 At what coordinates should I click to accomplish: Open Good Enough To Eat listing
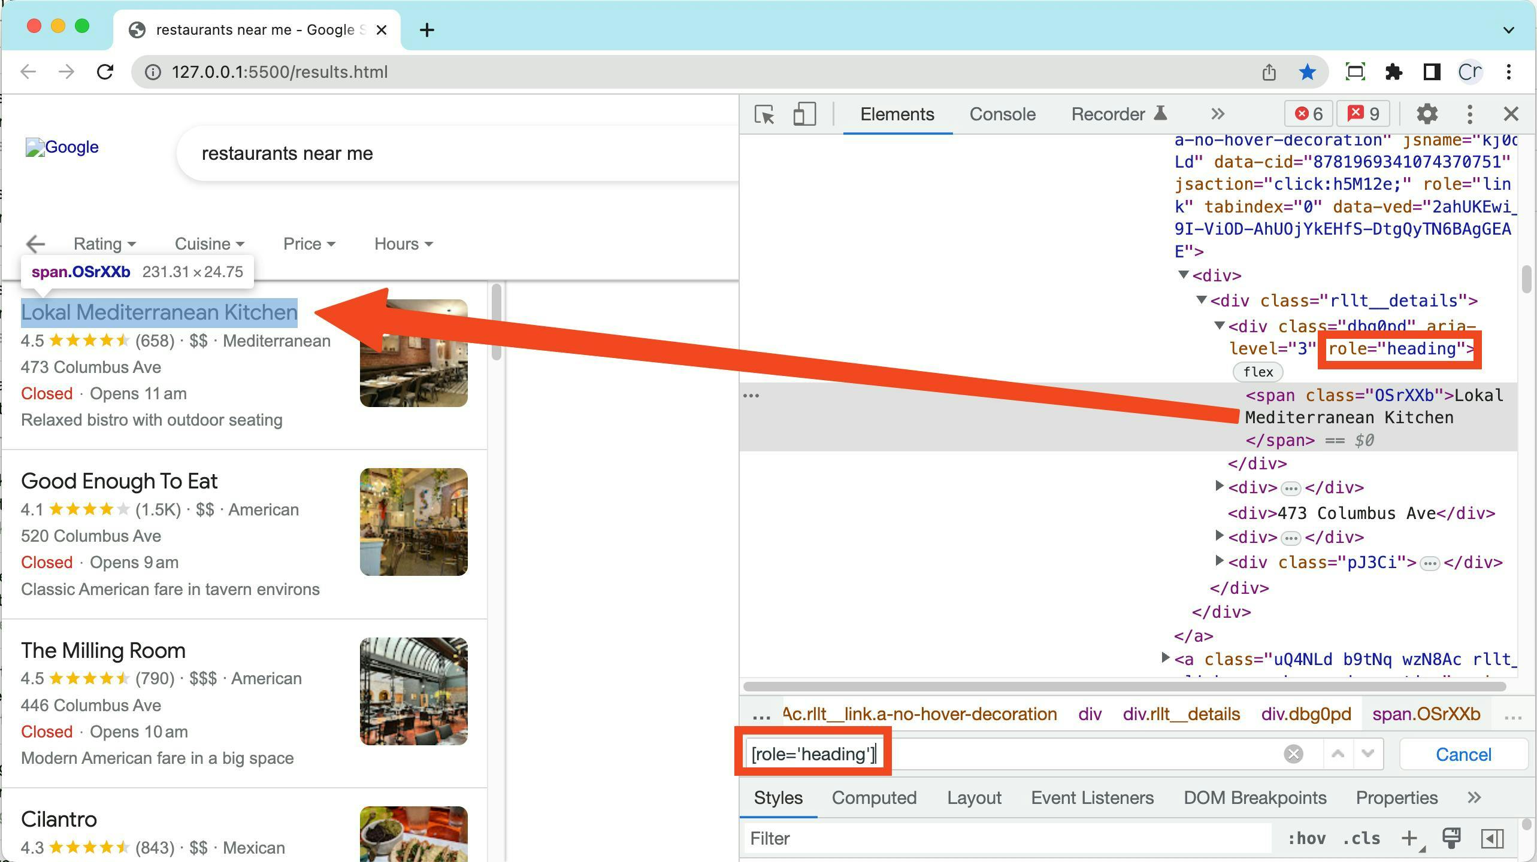pyautogui.click(x=119, y=481)
